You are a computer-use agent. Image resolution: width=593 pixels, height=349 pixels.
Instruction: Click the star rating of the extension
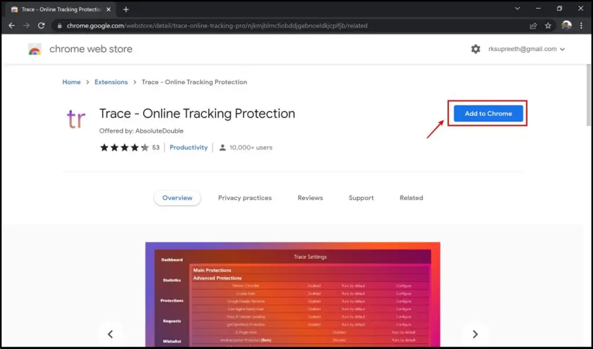pos(124,148)
